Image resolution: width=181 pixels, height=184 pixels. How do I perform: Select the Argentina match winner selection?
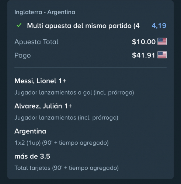click(30, 131)
